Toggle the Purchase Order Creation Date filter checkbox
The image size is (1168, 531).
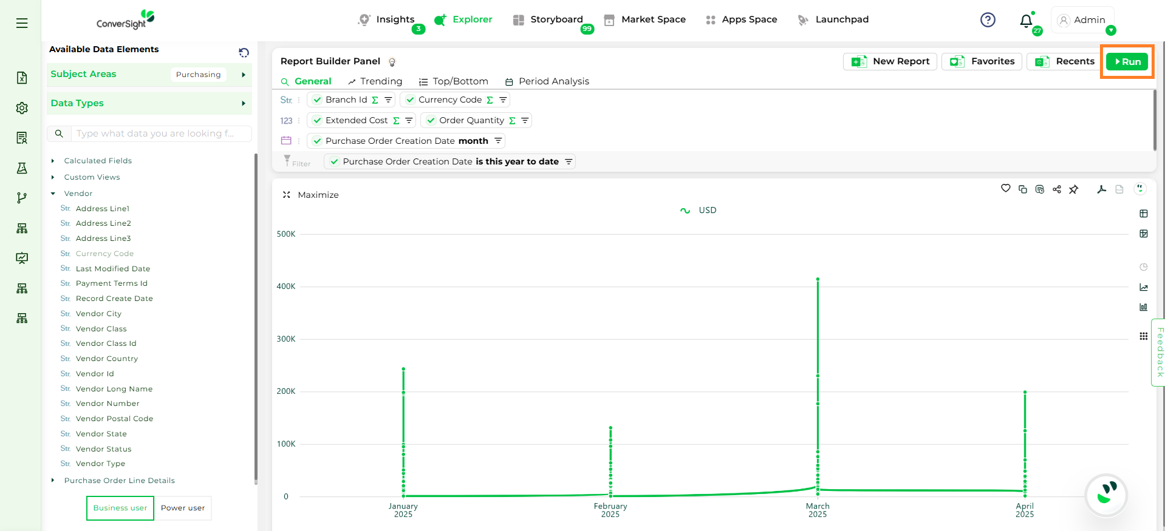point(334,162)
